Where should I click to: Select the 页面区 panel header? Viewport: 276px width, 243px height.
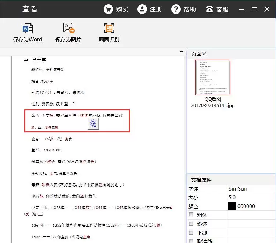coord(199,54)
